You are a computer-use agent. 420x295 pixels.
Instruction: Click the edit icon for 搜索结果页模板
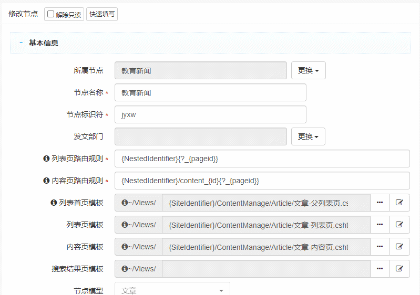click(x=399, y=269)
